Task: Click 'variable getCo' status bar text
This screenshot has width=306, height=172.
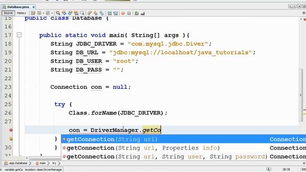Action: pyautogui.click(x=13, y=170)
